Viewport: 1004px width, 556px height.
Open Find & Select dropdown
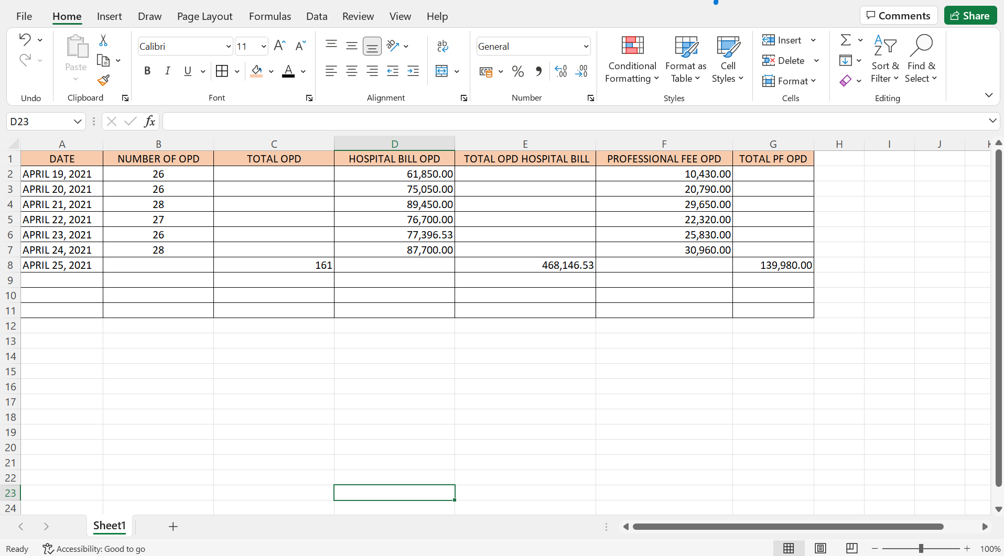click(x=921, y=60)
